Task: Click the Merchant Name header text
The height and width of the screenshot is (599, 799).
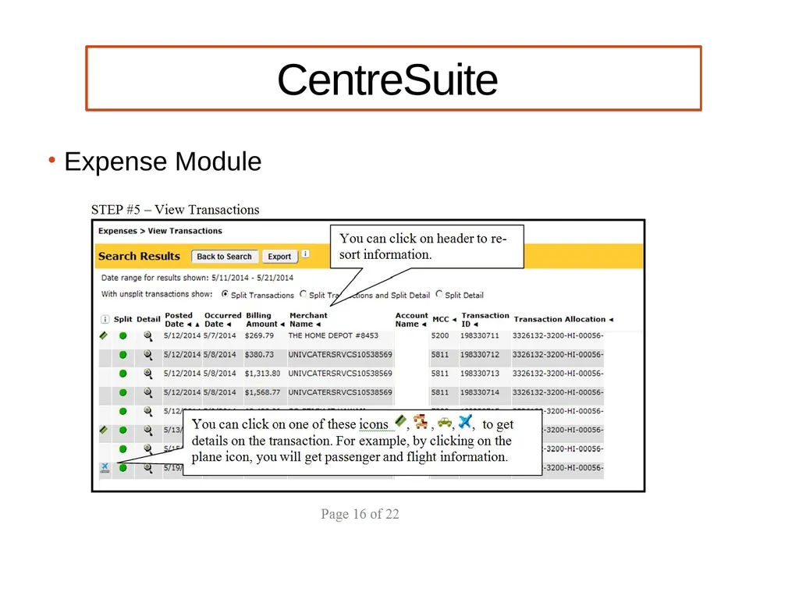Action: 308,320
